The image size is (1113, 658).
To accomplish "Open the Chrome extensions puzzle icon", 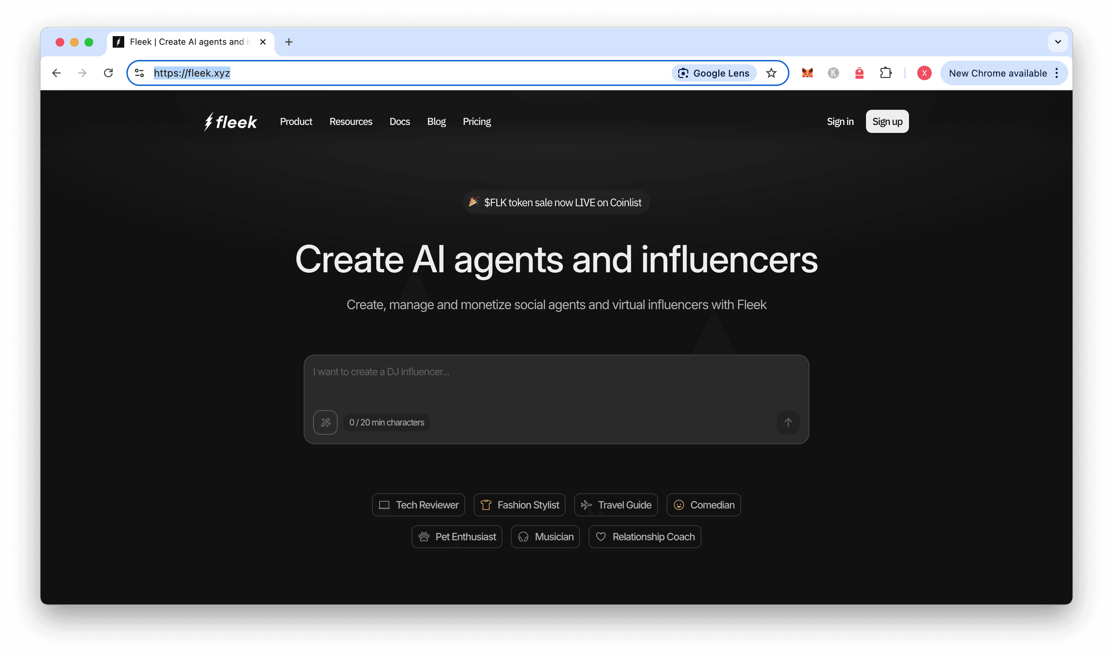I will 885,73.
